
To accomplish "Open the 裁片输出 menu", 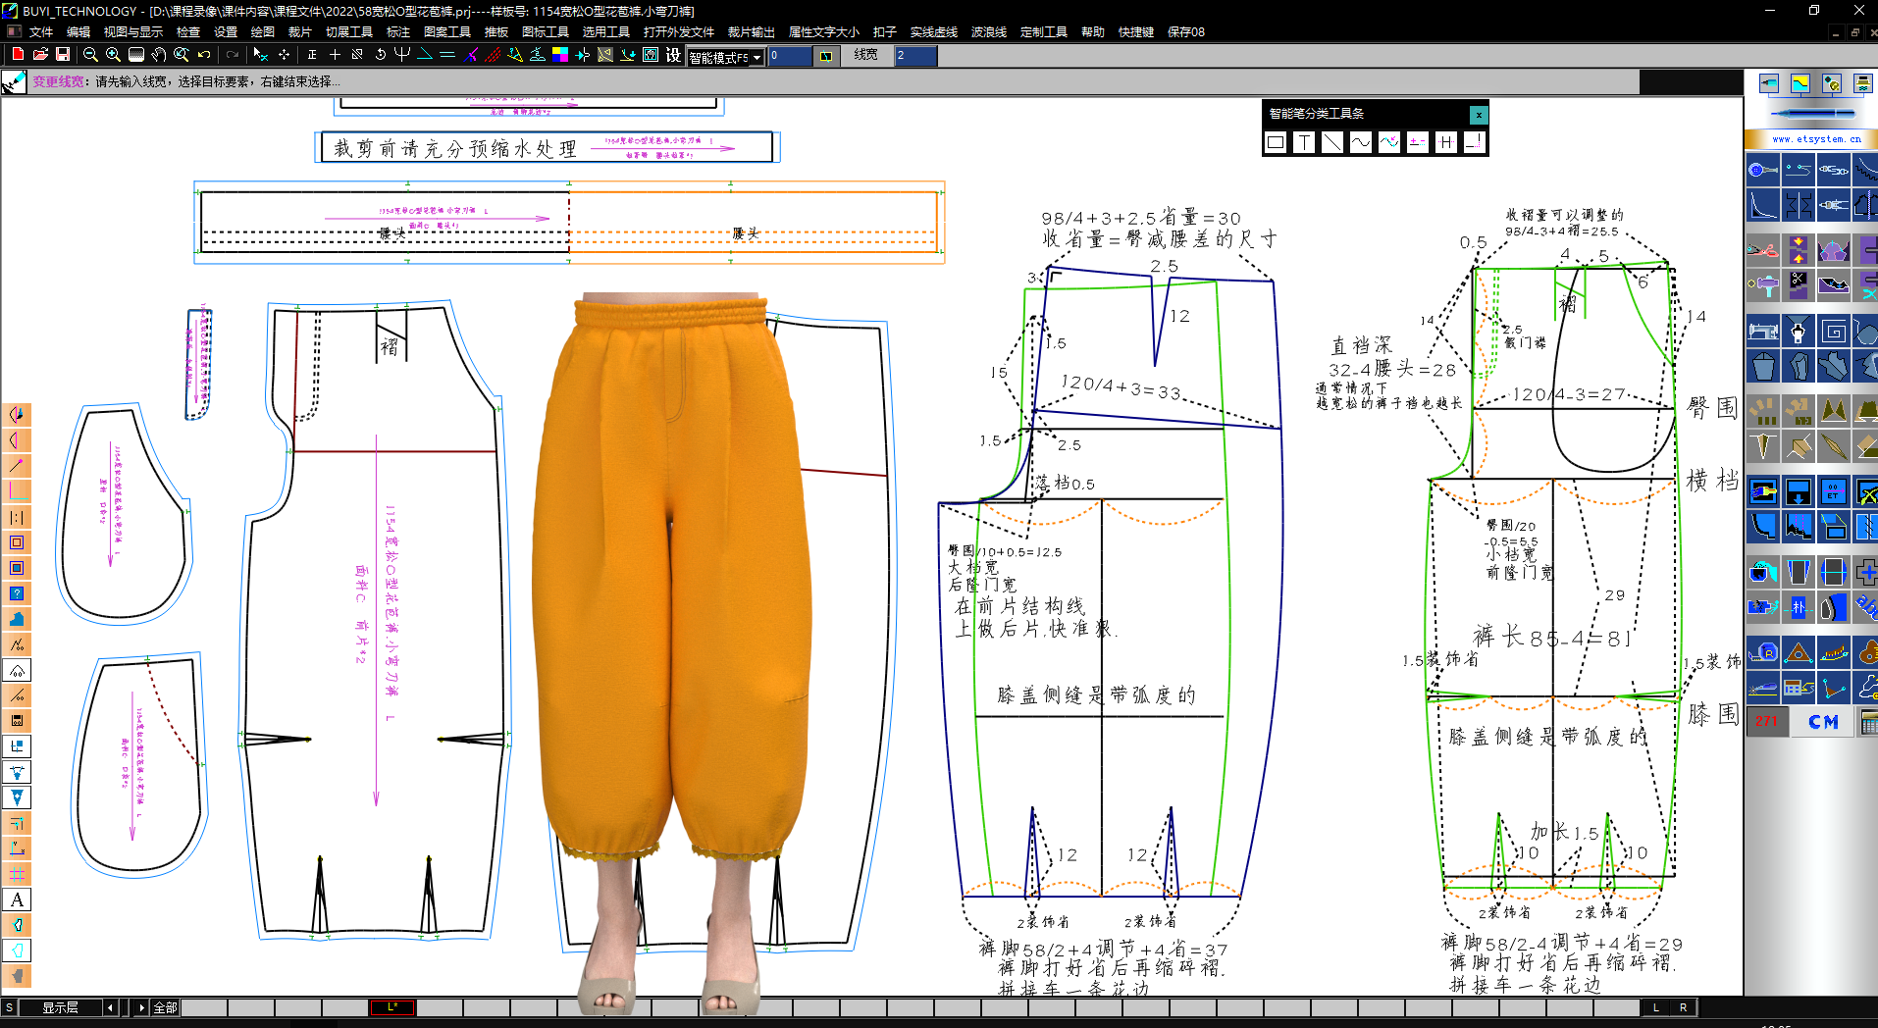I will (x=750, y=31).
